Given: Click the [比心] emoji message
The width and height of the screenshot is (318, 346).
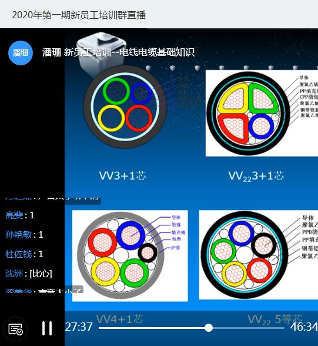Looking at the screenshot, I should 41,274.
